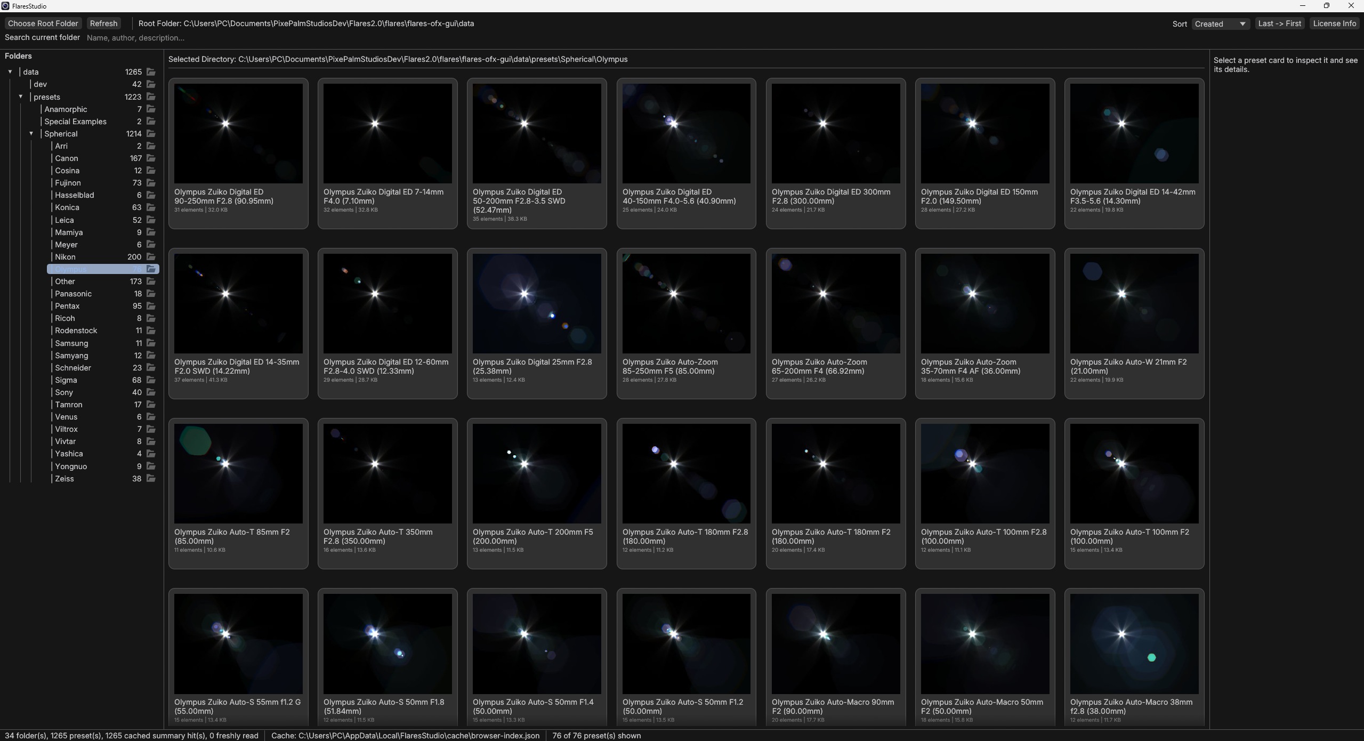Open folder icon for data row
Screen dimensions: 1364x741
(151, 72)
